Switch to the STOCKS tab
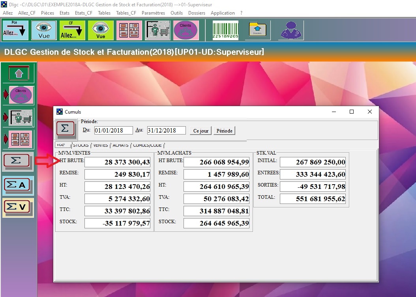The height and width of the screenshot is (297, 416). [x=81, y=145]
